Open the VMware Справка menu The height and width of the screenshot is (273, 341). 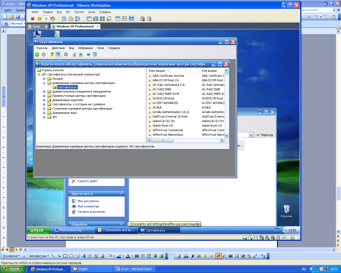[x=105, y=12]
